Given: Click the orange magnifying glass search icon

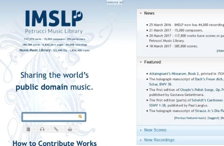Looking at the screenshot, I should click(80, 117).
